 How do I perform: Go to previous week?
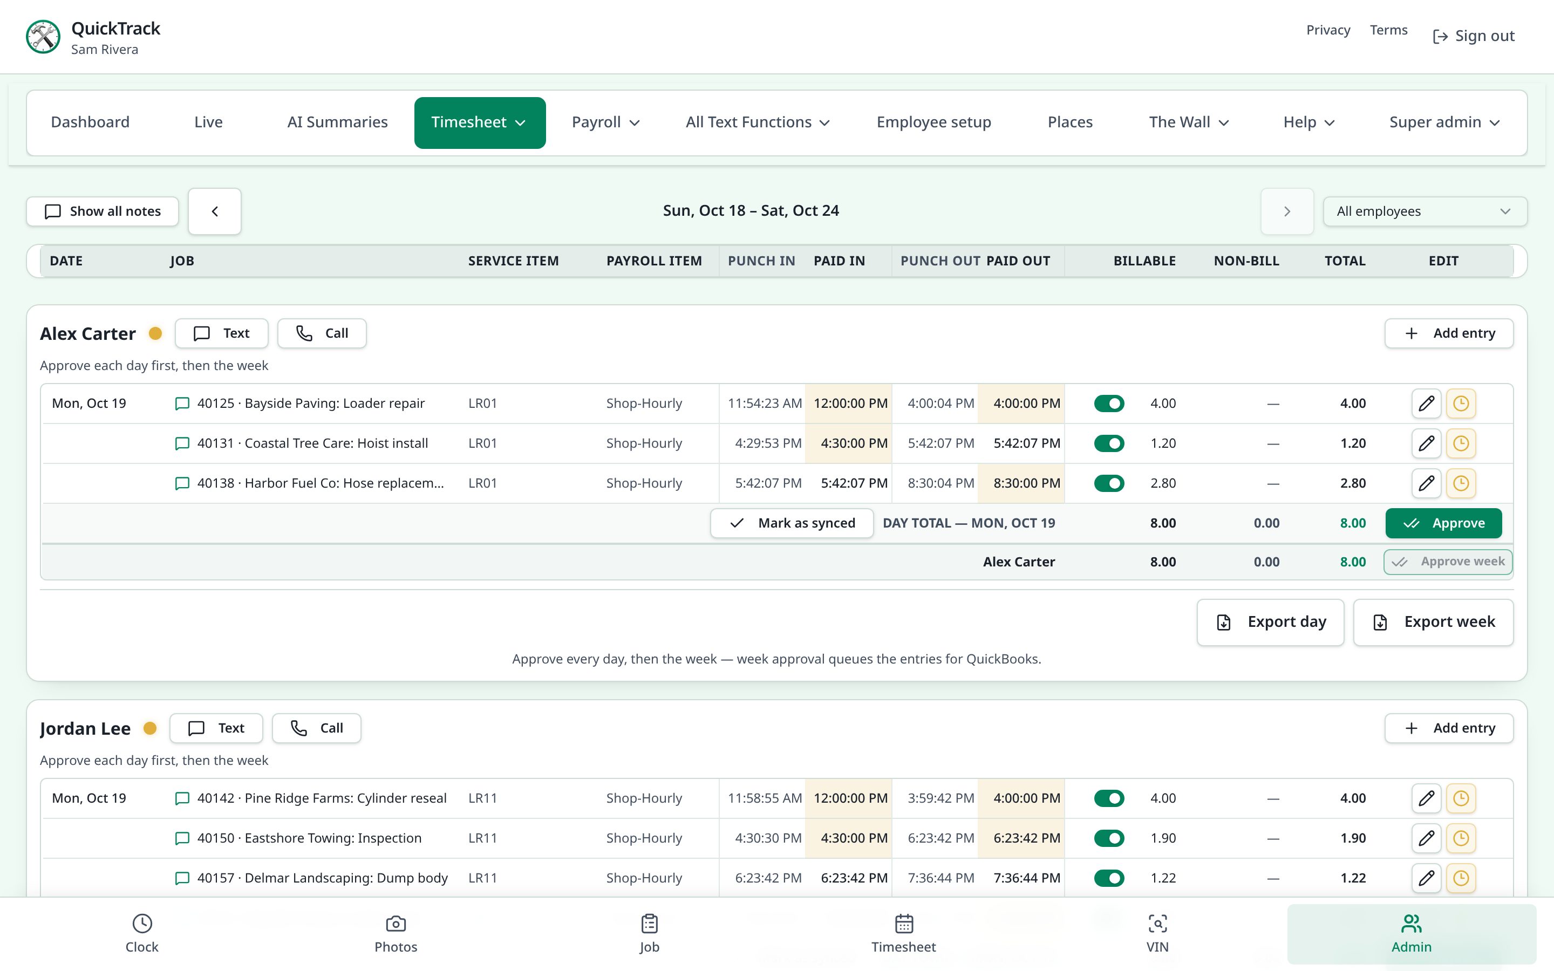point(214,211)
